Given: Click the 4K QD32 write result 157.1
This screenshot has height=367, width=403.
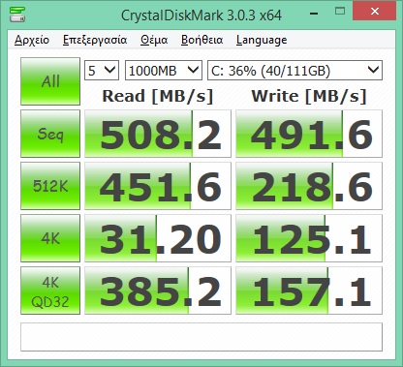Looking at the screenshot, I should [x=309, y=291].
